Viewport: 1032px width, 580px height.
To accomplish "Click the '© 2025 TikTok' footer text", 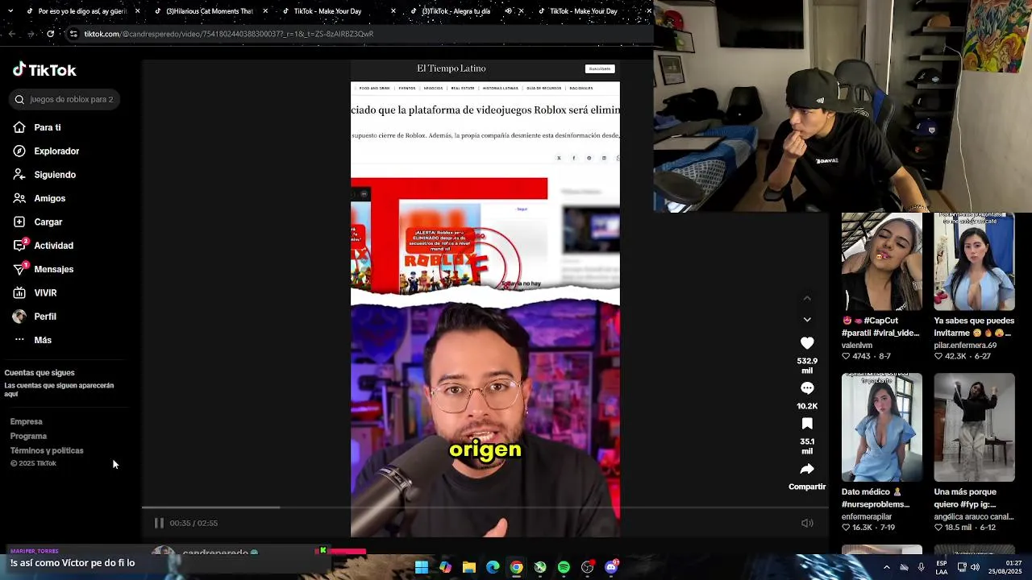I will pos(33,463).
